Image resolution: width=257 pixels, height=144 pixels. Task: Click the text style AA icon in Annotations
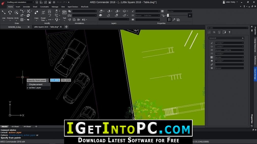click(x=69, y=11)
